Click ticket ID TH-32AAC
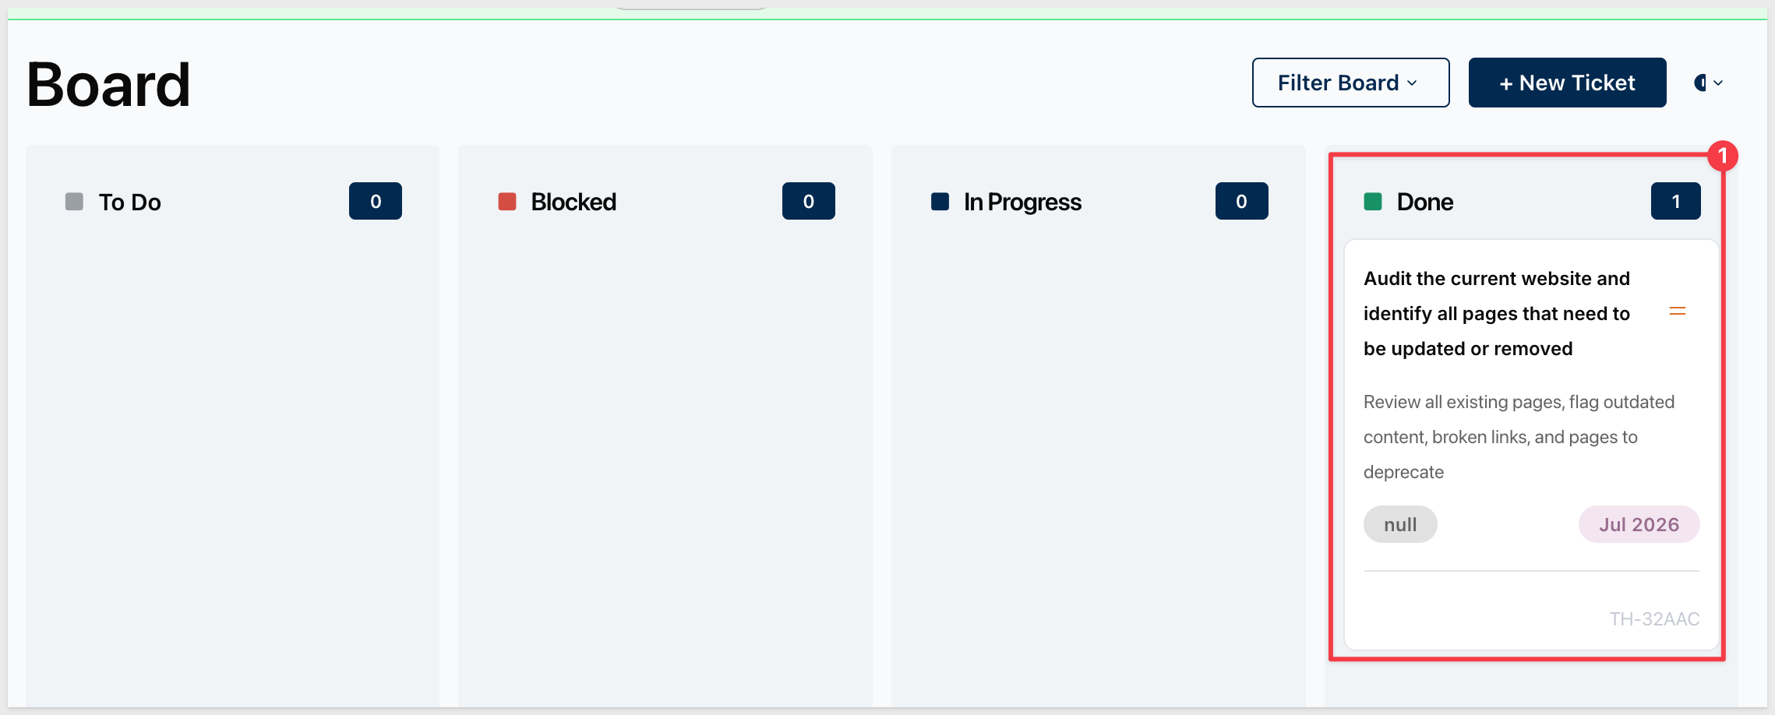This screenshot has height=715, width=1775. tap(1655, 619)
